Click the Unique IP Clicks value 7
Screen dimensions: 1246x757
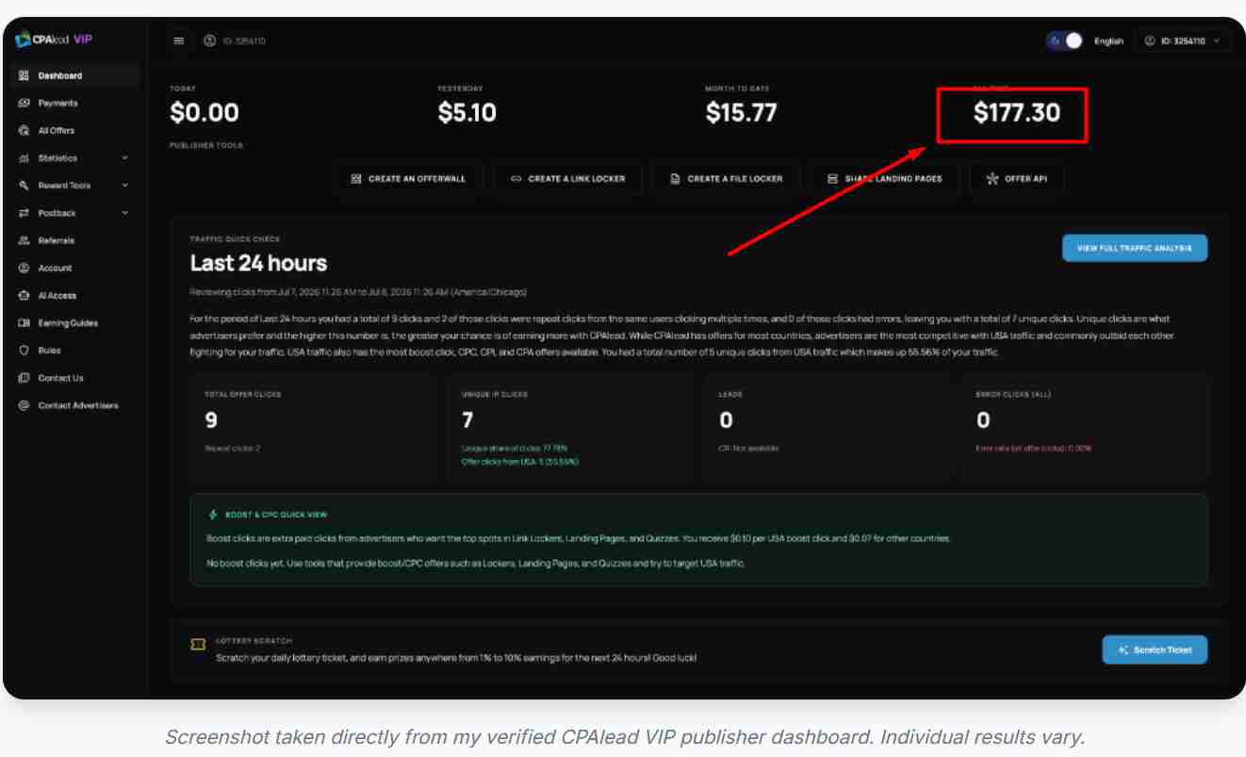pos(467,420)
